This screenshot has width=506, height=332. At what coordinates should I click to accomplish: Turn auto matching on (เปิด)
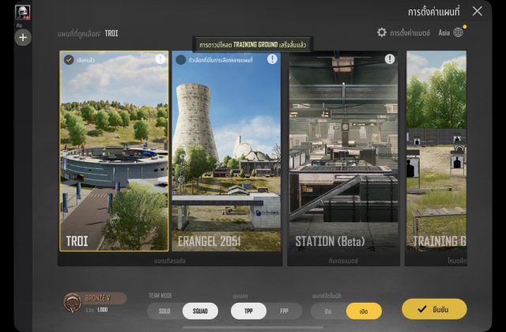click(x=364, y=311)
